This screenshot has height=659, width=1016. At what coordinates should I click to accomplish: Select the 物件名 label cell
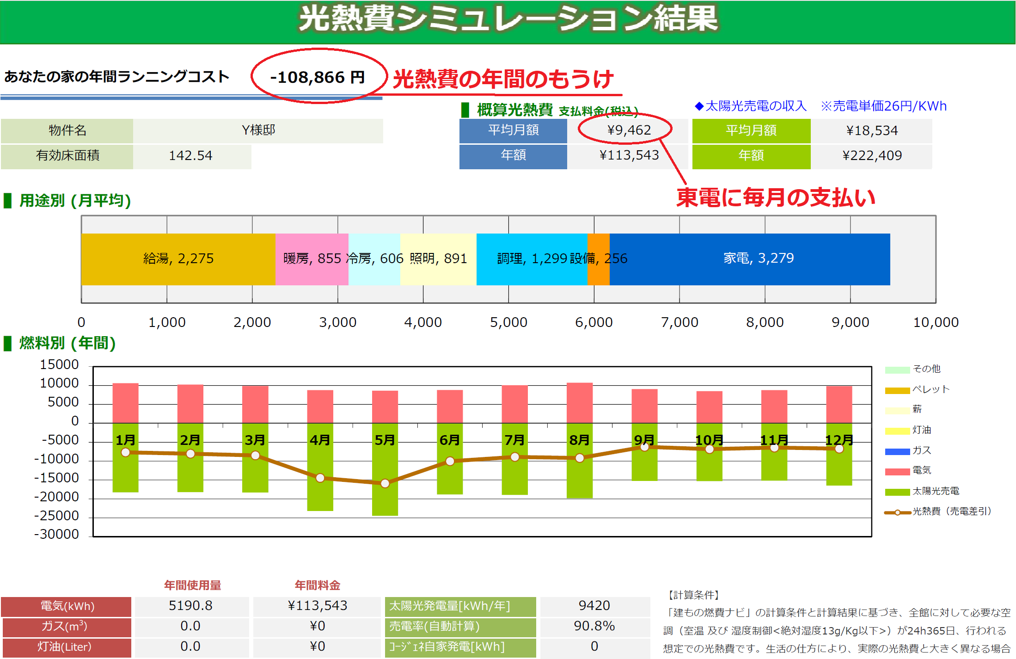[67, 130]
